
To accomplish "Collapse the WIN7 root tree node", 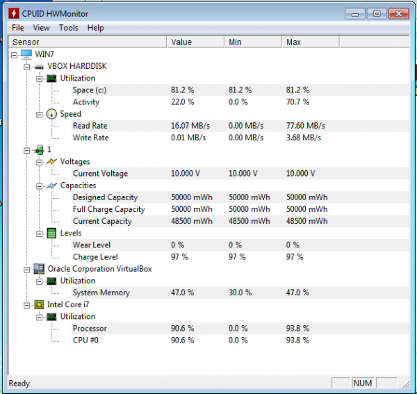I will (15, 54).
